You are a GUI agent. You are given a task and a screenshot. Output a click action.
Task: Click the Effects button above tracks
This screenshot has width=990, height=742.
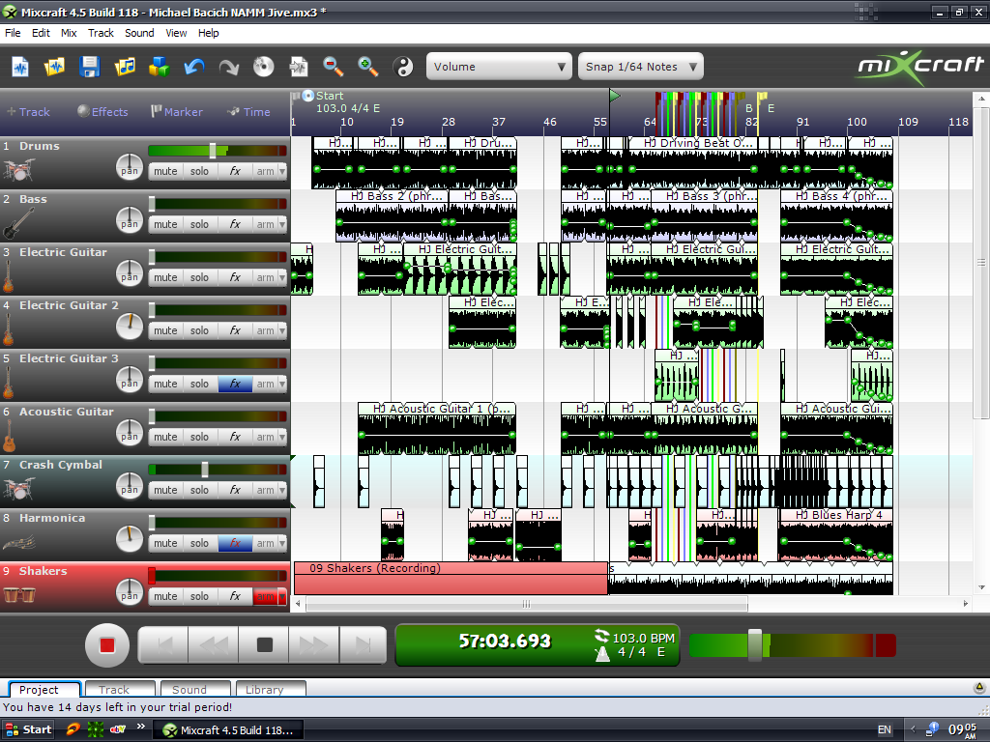click(x=102, y=112)
